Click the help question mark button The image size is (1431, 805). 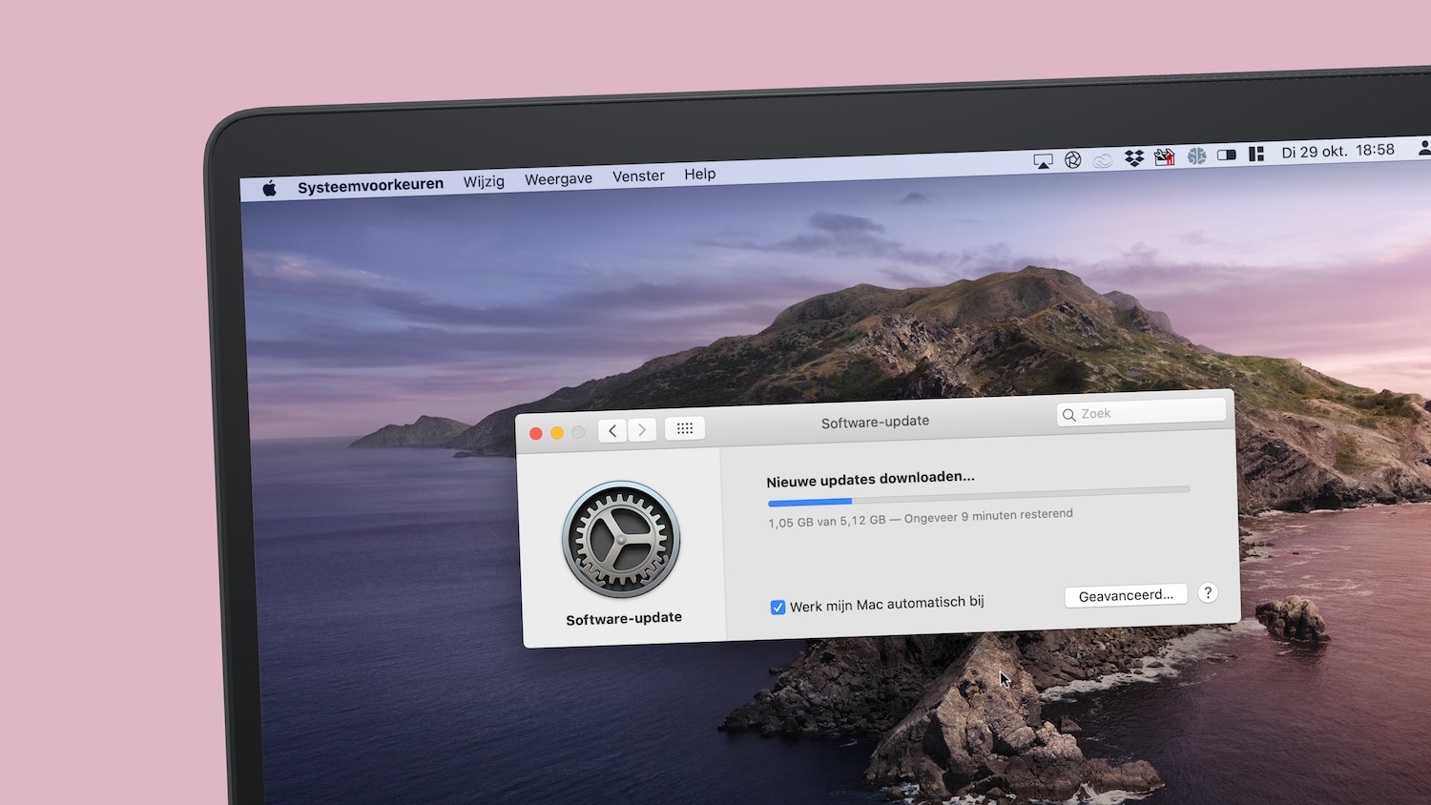[1207, 593]
